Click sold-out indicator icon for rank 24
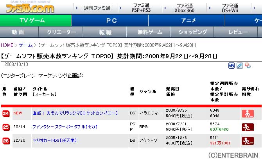Screen dimensions: 262x162 pos(248,114)
